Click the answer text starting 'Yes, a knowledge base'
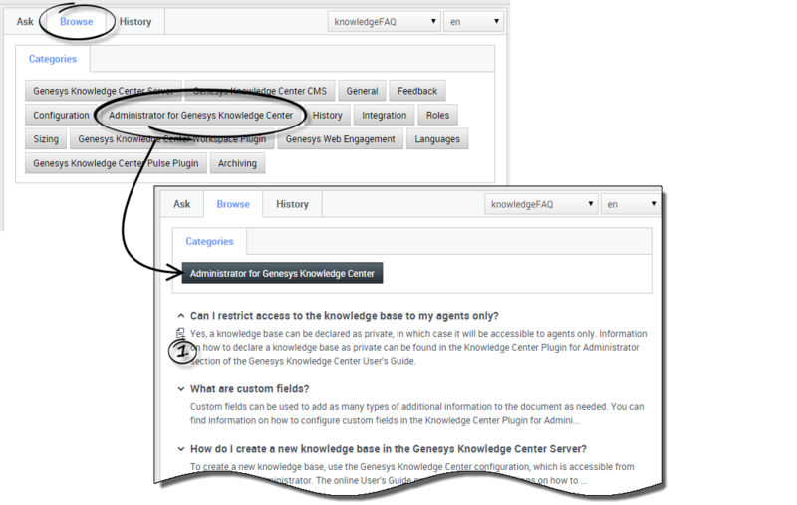 pos(418,347)
